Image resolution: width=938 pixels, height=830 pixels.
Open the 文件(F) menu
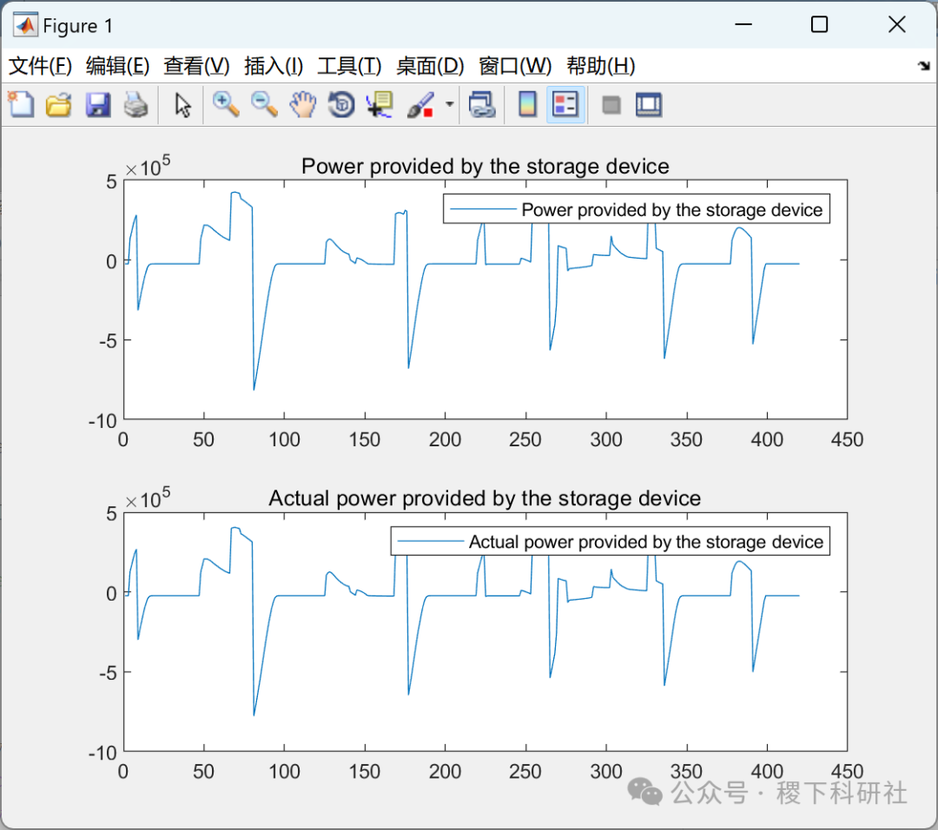point(40,66)
